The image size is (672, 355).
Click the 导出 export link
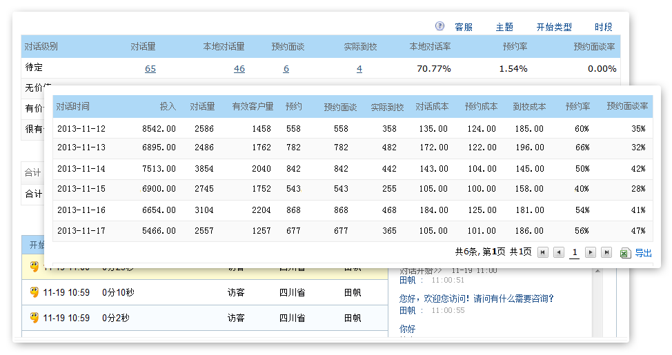643,253
